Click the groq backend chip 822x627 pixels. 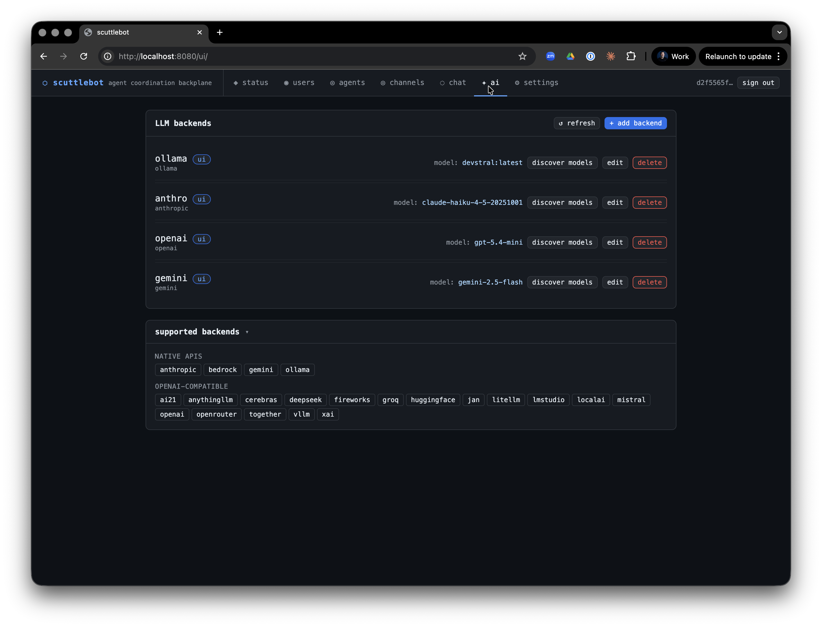[x=390, y=400]
